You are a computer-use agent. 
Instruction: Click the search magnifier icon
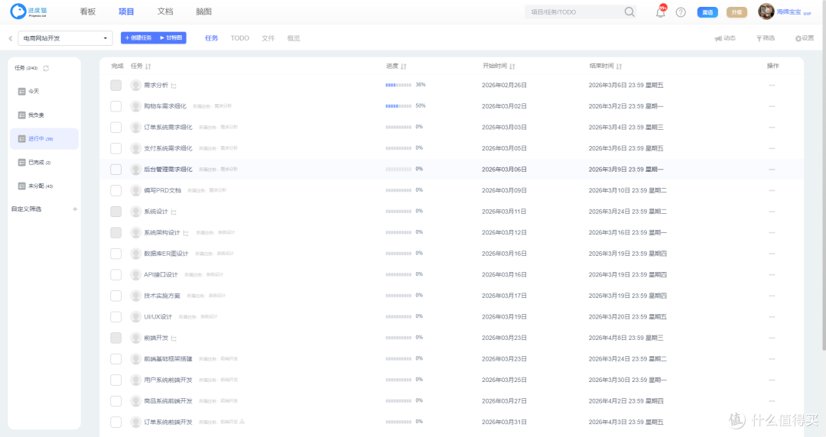(x=629, y=12)
